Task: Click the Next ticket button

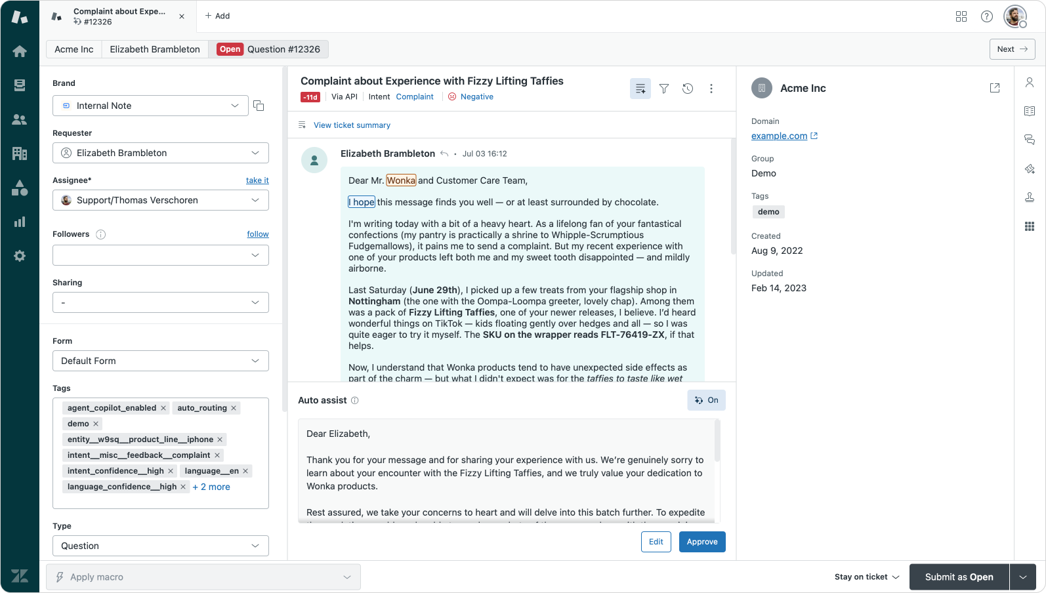Action: 1012,49
